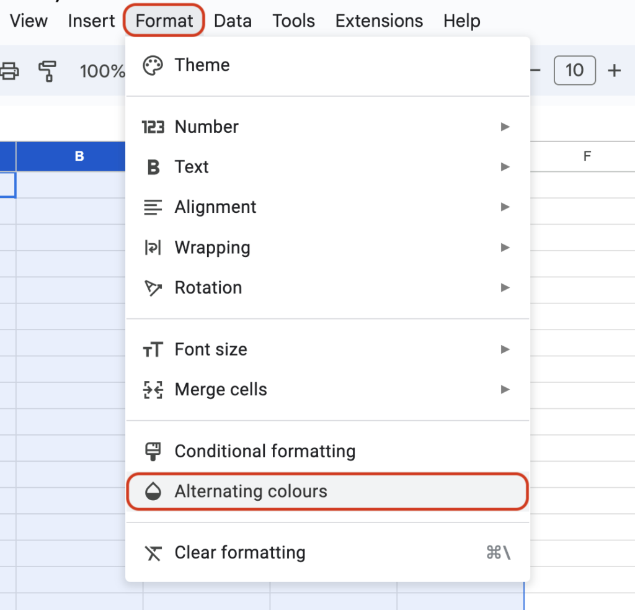635x610 pixels.
Task: Open the 100% zoom dropdown
Action: [x=103, y=71]
